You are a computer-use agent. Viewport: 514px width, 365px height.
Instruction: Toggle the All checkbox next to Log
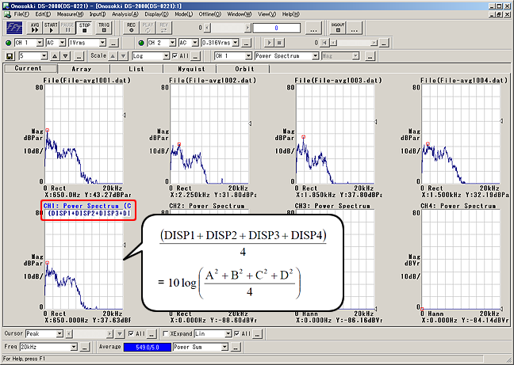click(175, 56)
